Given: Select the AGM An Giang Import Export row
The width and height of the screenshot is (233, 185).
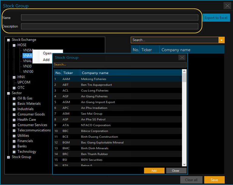Looking at the screenshot, I should pyautogui.click(x=118, y=102).
